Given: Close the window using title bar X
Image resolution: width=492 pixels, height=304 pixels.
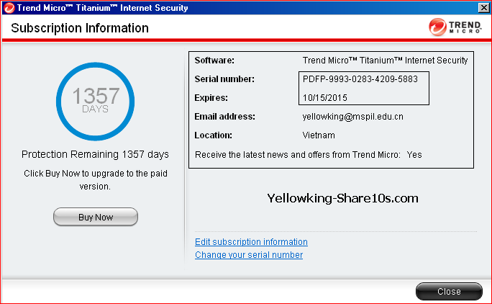Looking at the screenshot, I should pos(483,7).
